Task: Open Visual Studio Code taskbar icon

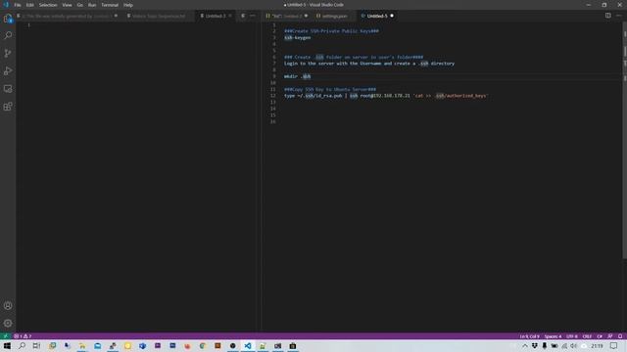Action: coord(248,345)
